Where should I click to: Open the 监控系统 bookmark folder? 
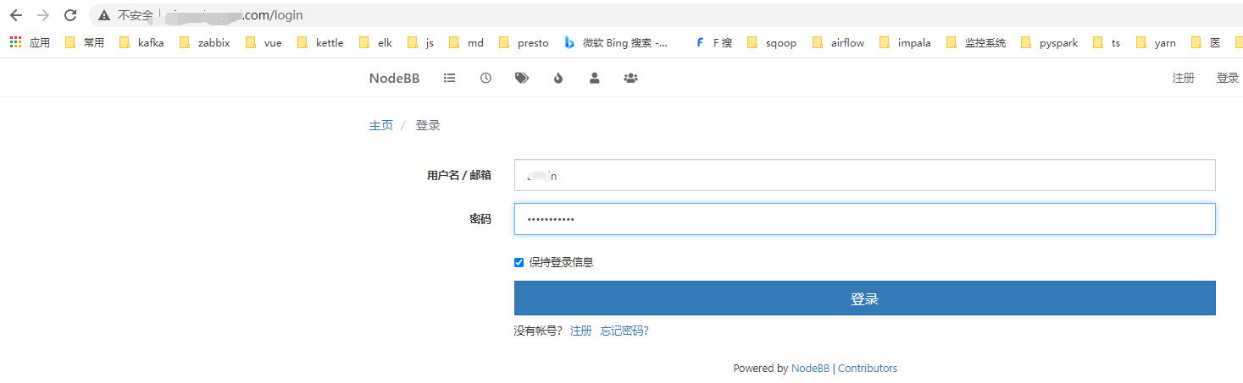tap(976, 42)
